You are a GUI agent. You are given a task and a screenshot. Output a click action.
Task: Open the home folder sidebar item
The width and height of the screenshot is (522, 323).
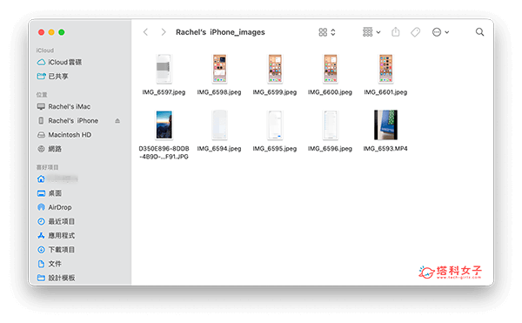click(57, 178)
